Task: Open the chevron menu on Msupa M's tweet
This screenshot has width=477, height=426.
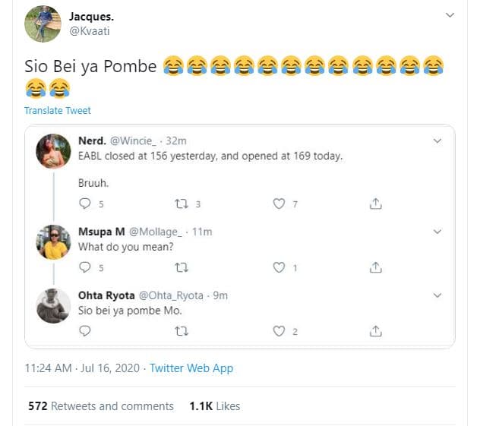Action: 437,231
